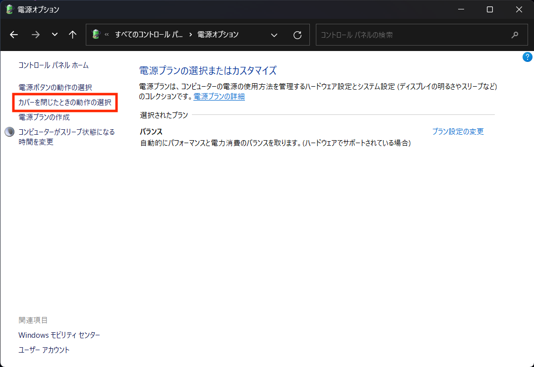
Task: Go up one level with up arrow
Action: [x=73, y=35]
